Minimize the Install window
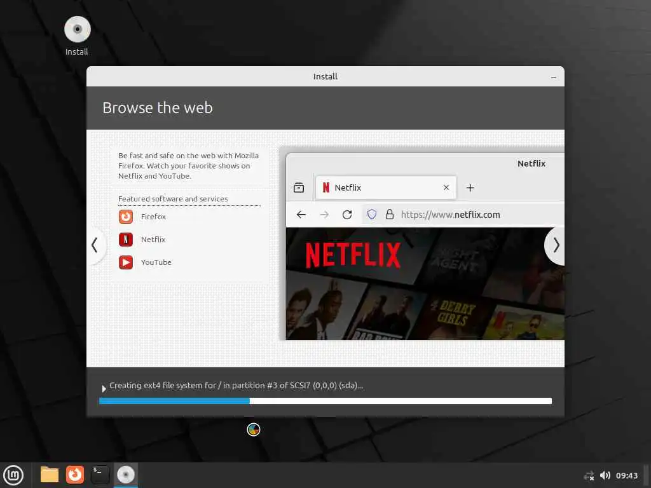The height and width of the screenshot is (488, 651). (554, 77)
